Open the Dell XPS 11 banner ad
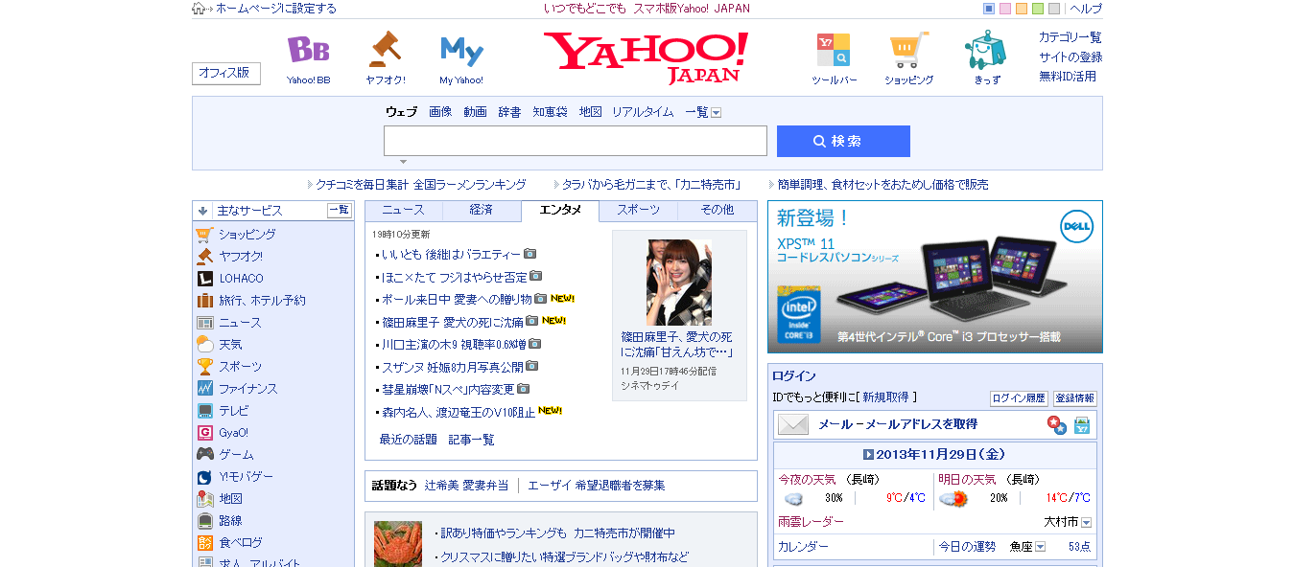 point(935,277)
